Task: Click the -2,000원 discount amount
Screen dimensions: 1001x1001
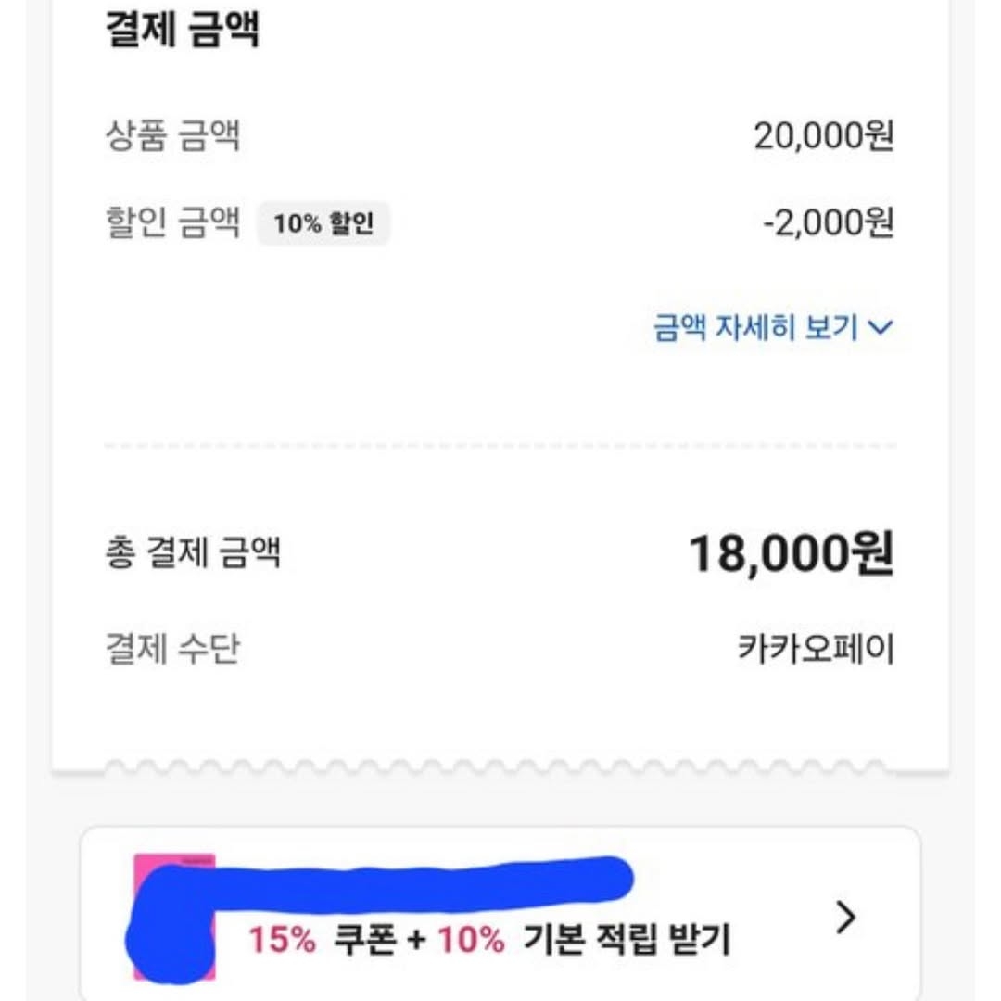Action: [x=827, y=223]
